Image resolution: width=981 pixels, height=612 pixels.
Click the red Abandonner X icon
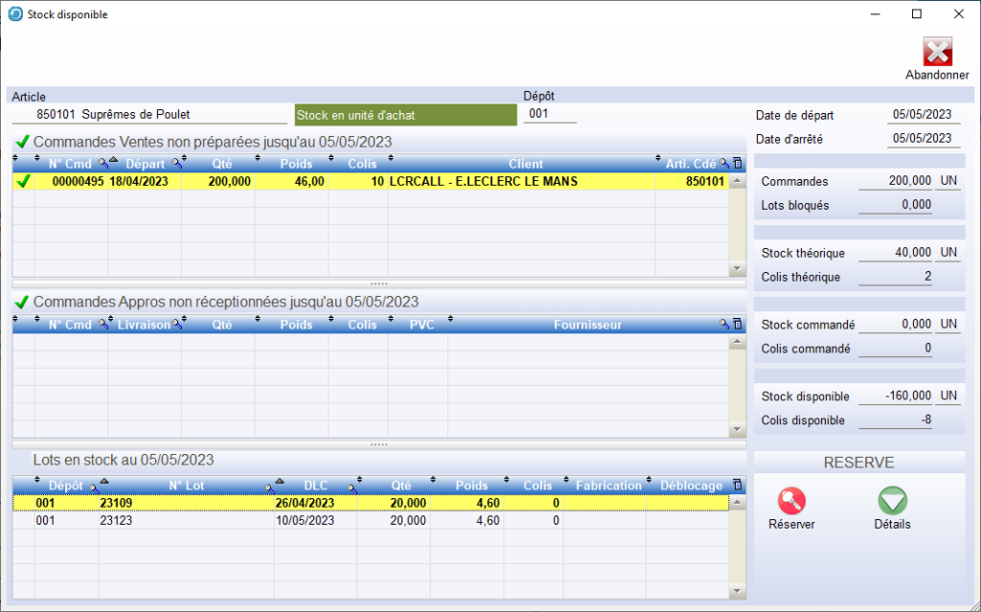click(937, 52)
